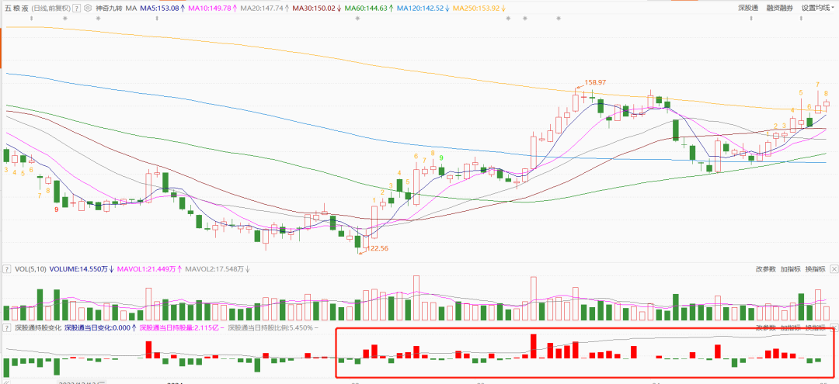Screen dimensions: 839x384
Task: Select the MA indicator label
Action: 131,8
